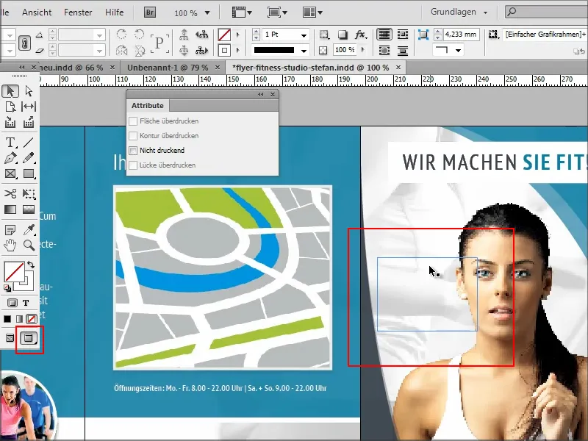588x441 pixels.
Task: Open the view options dropdown
Action: tap(242, 12)
